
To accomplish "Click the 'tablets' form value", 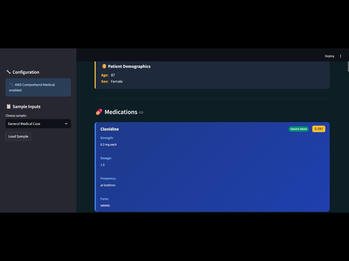I will coord(105,206).
